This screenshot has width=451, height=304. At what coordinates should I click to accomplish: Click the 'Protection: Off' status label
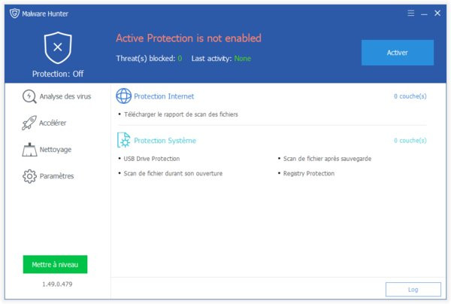click(x=58, y=74)
